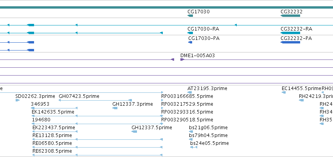Screen dimensions: 333x157
Task: Select the DME1-005A03 purple marker
Action: (x=182, y=60)
